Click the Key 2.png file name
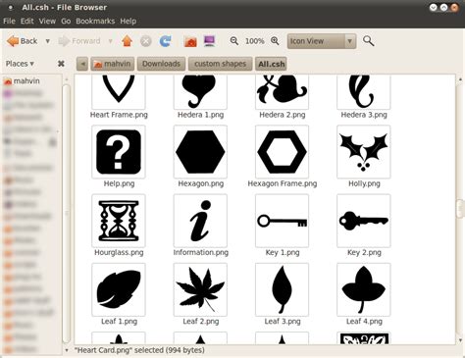Screen dimensions: 465x358 pos(364,253)
